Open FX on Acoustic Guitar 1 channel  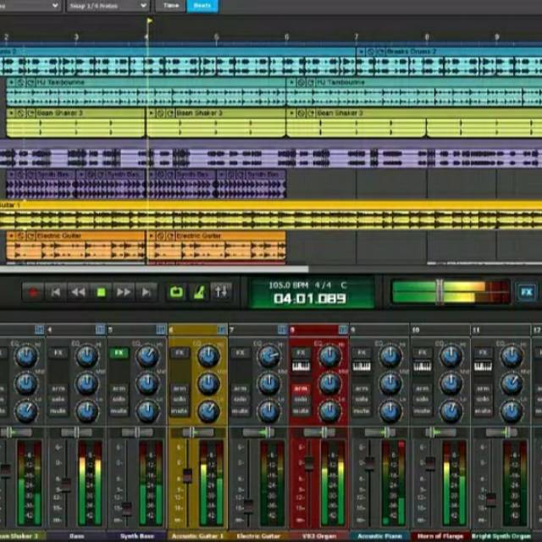coord(180,353)
